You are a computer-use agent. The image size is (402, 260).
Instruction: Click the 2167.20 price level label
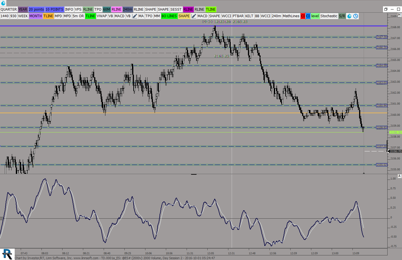click(x=382, y=37)
